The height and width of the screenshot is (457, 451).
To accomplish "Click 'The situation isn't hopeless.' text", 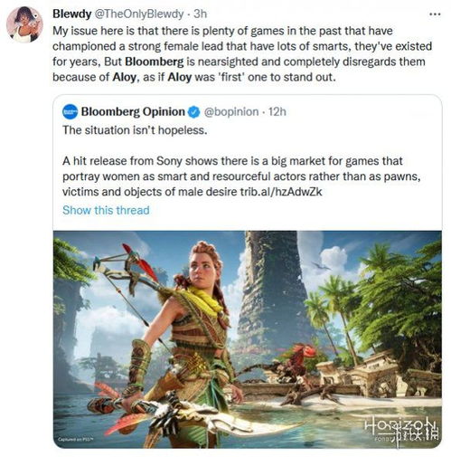I will 135,130.
